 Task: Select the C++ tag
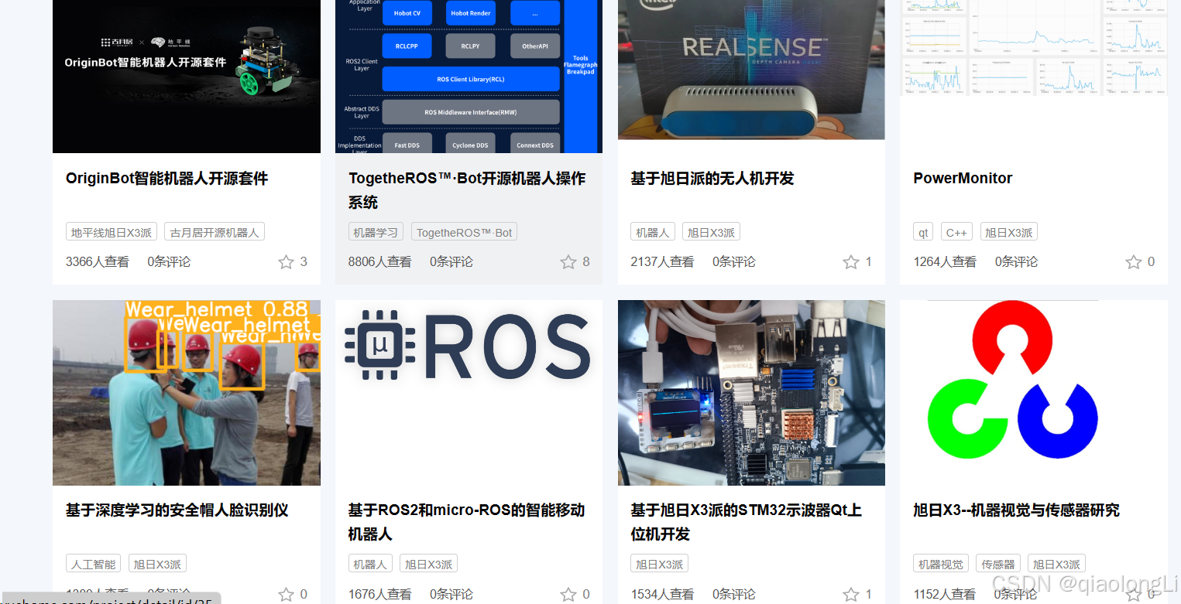coord(956,232)
